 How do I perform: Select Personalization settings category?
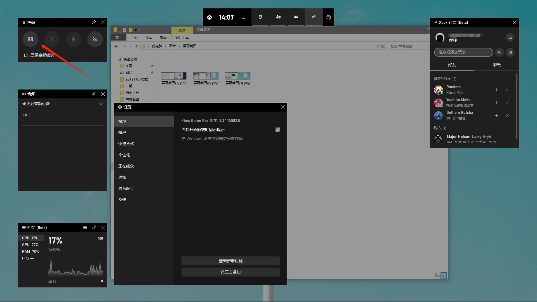[x=144, y=155]
